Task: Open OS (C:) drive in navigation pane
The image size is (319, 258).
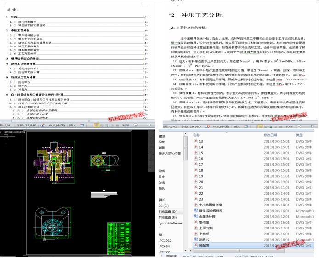Action: click(x=165, y=206)
